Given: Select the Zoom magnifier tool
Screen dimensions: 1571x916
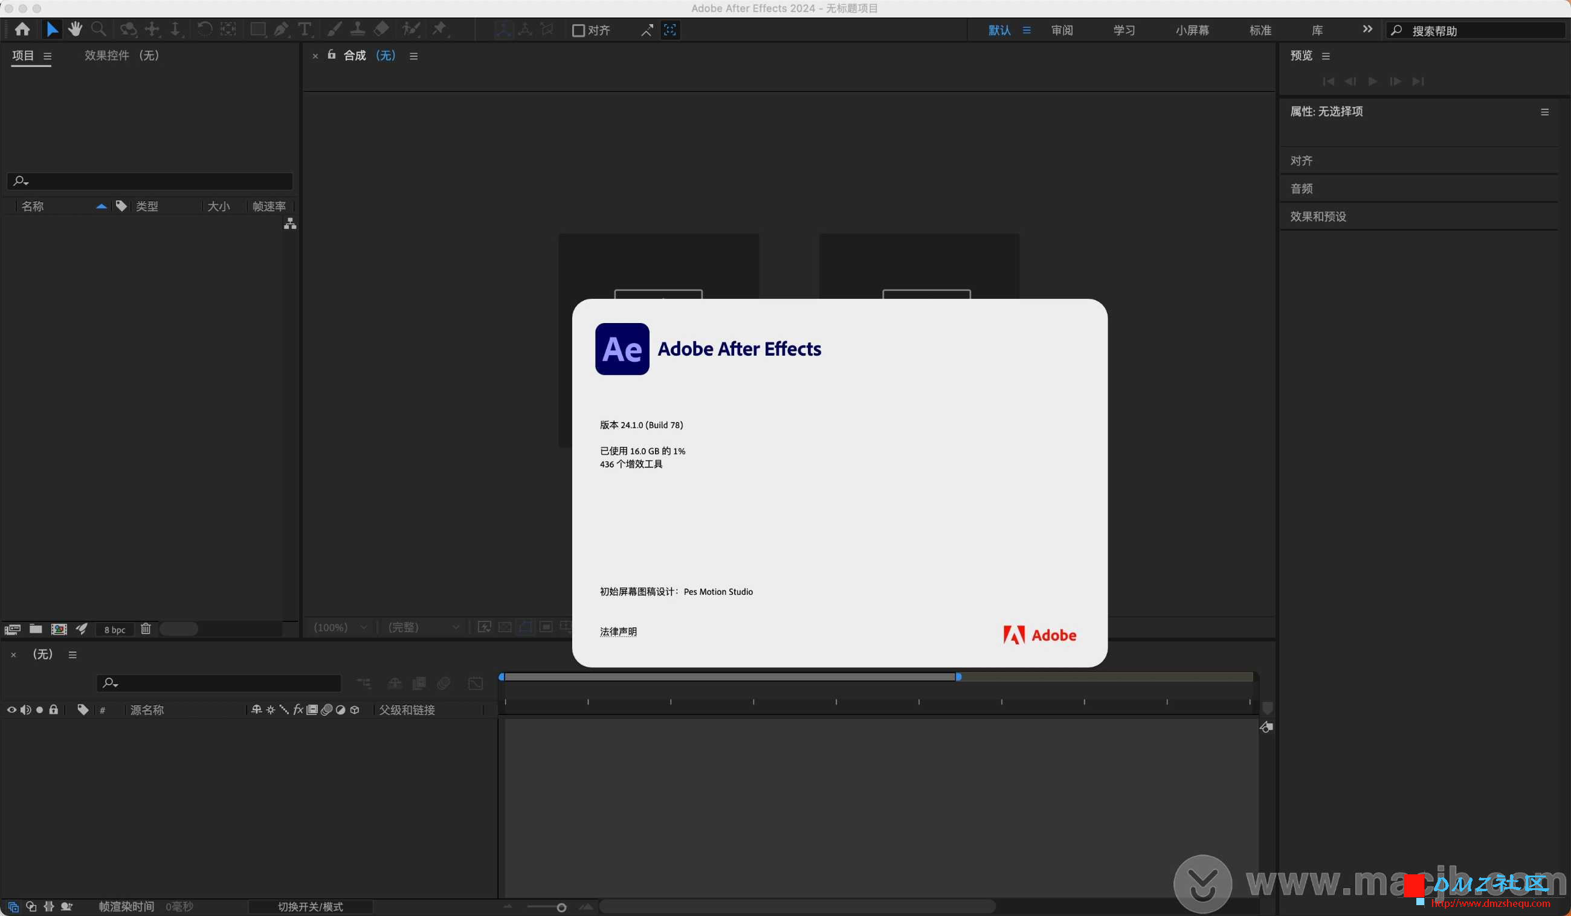Looking at the screenshot, I should tap(98, 30).
